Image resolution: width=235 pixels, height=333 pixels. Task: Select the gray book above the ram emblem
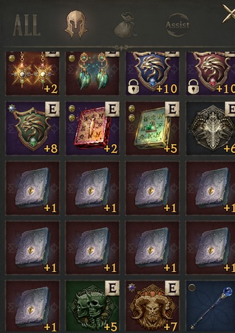click(152, 248)
